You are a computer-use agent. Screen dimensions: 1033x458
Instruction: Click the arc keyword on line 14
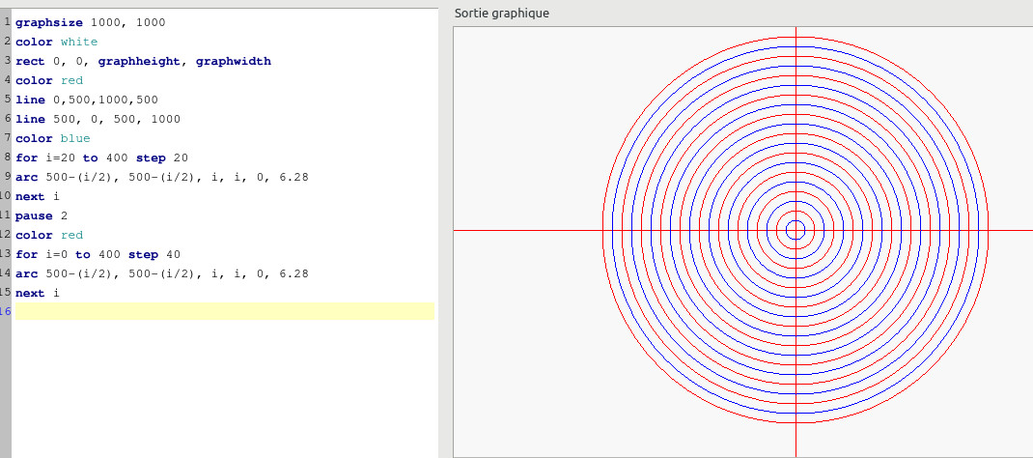pos(26,273)
